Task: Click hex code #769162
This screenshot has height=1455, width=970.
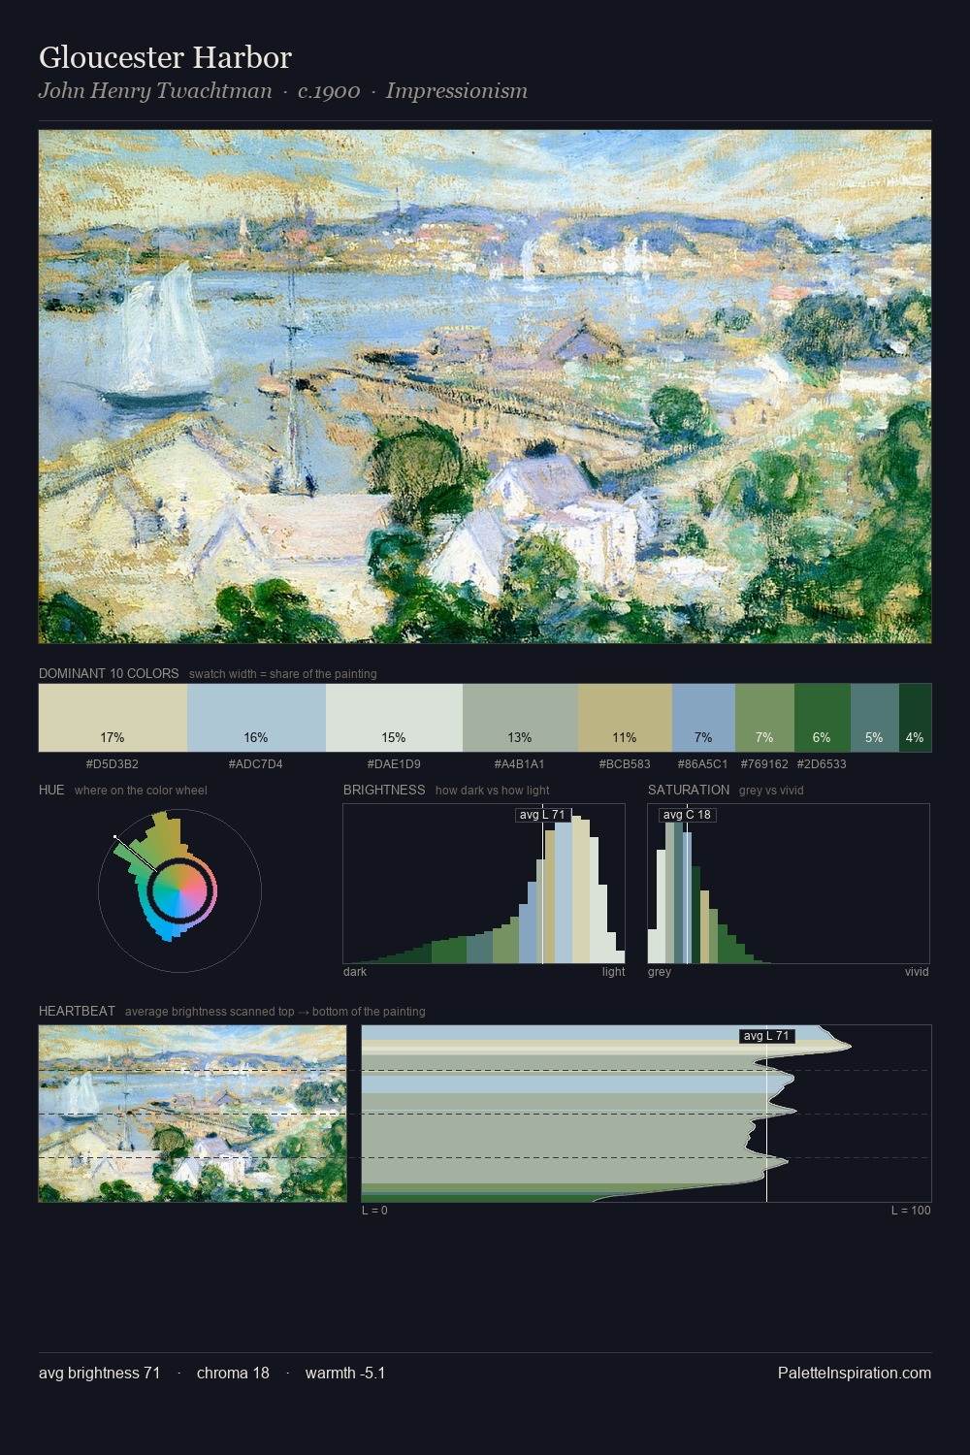Action: coord(764,764)
